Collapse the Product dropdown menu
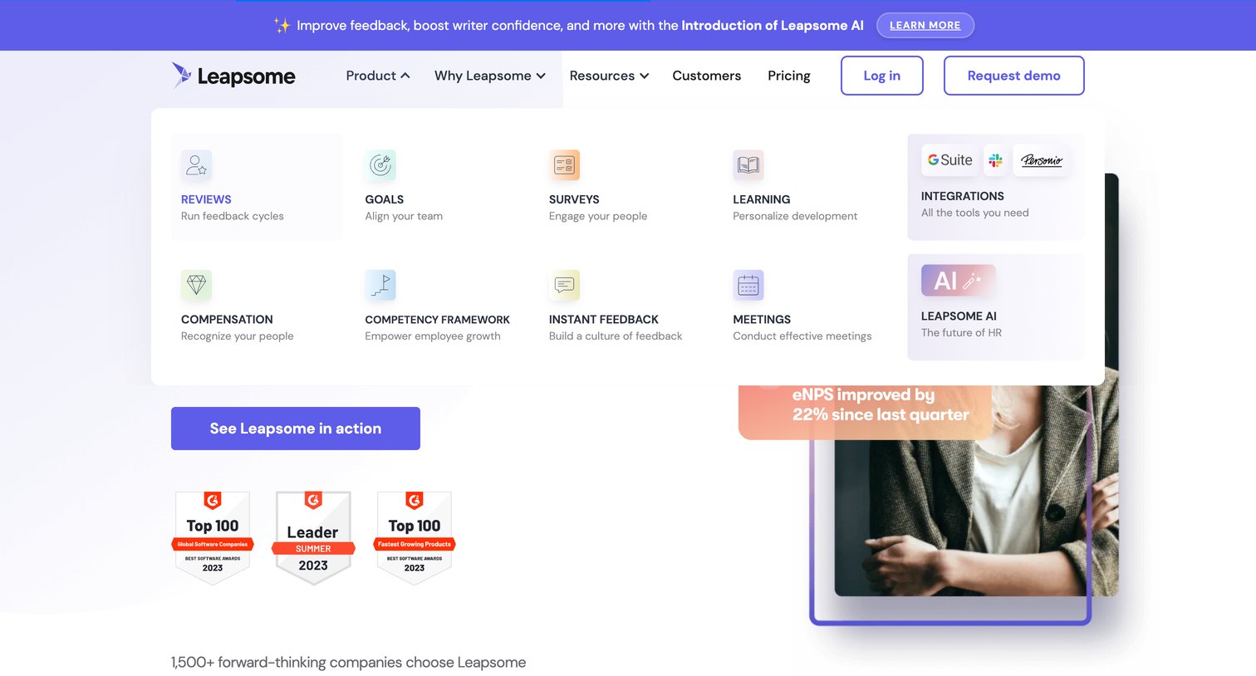Viewport: 1256px width, 676px height. [378, 76]
